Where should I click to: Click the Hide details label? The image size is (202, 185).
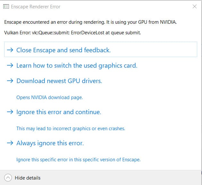pos(28,178)
